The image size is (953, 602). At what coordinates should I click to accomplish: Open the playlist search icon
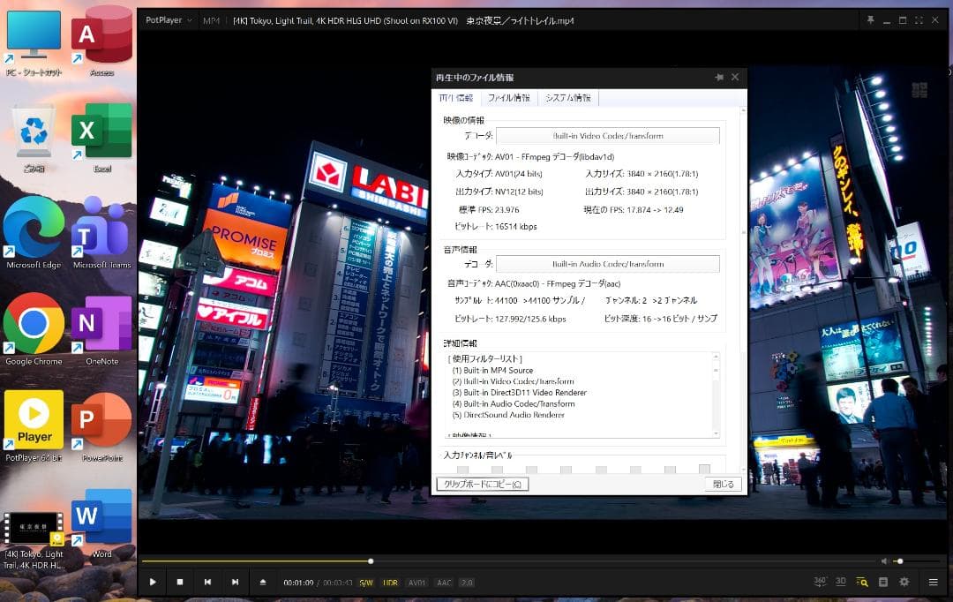tap(862, 582)
